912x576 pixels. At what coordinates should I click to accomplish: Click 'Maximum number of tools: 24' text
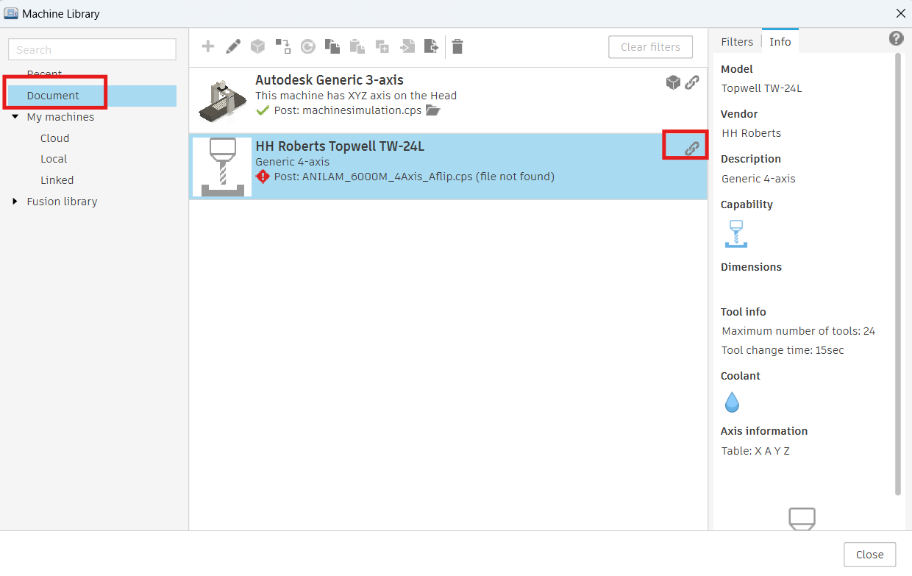[798, 331]
